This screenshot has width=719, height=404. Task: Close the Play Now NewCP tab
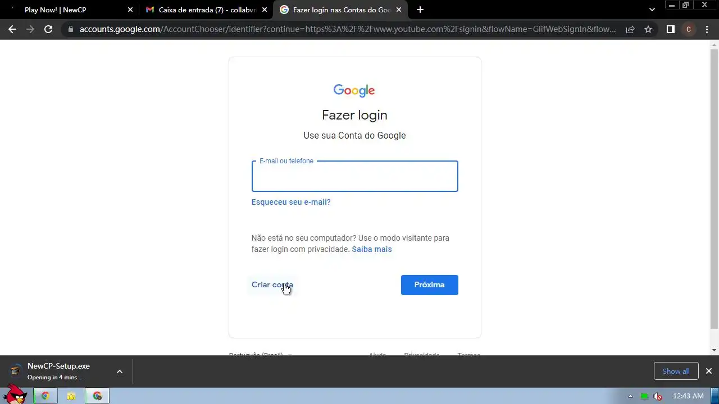tap(130, 10)
